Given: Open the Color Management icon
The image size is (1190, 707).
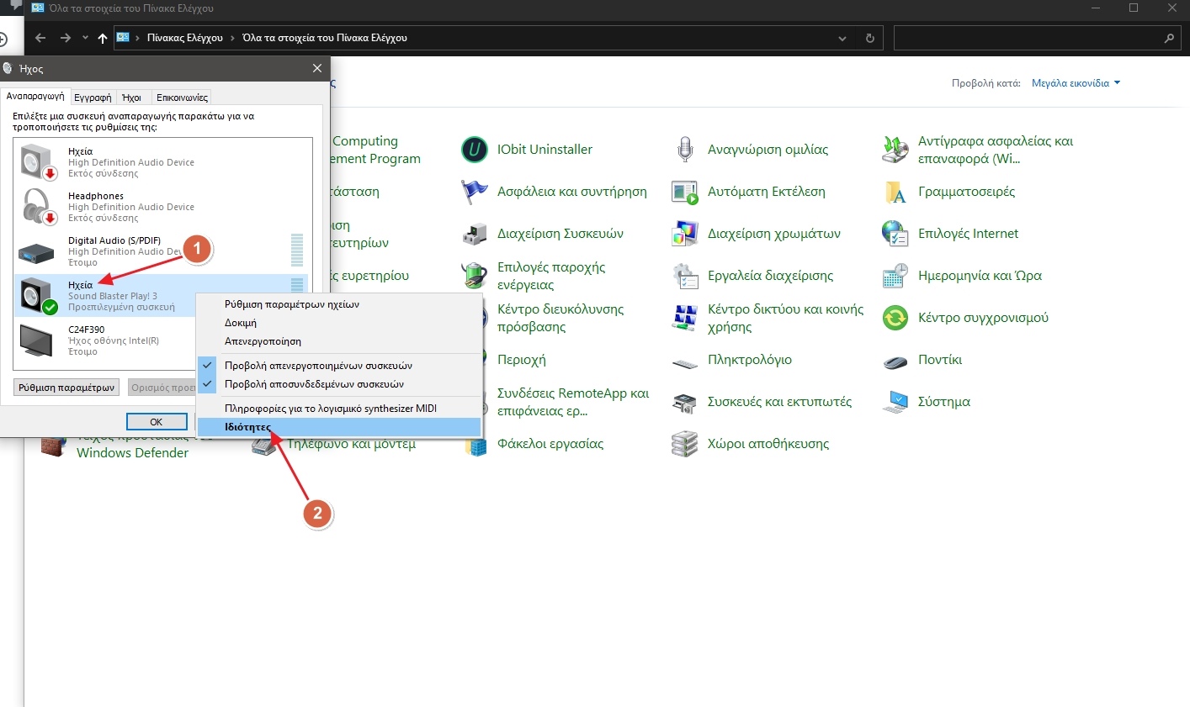Looking at the screenshot, I should pyautogui.click(x=685, y=235).
